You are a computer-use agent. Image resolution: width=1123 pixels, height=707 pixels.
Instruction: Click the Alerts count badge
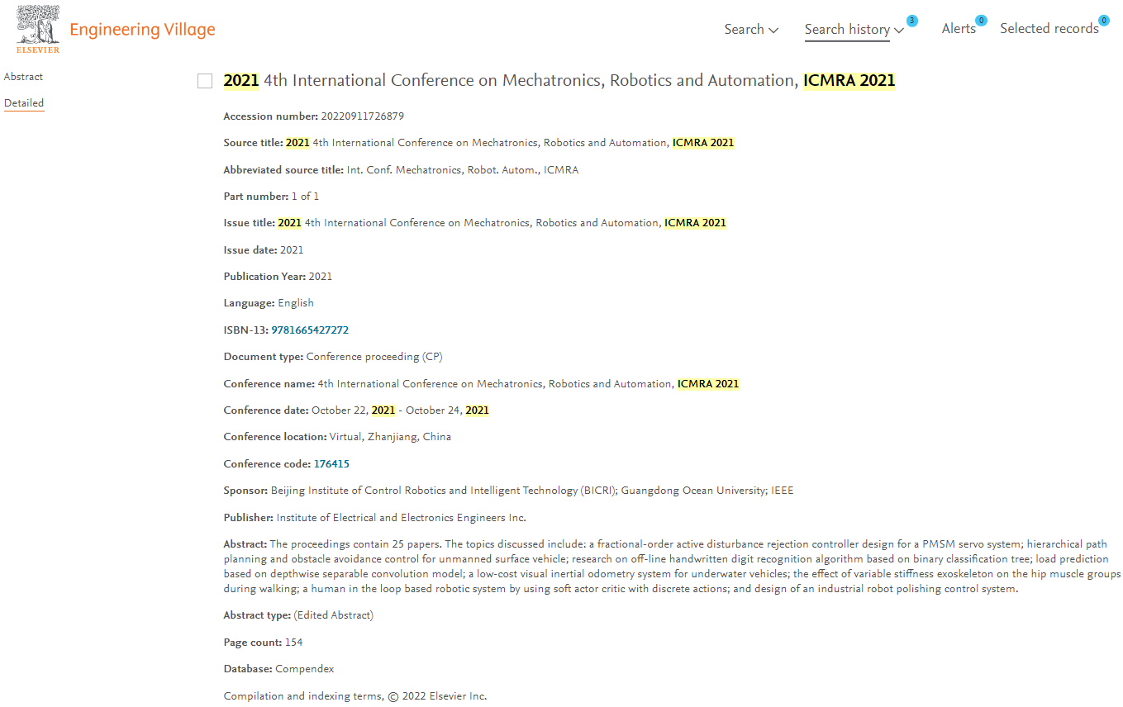(981, 21)
